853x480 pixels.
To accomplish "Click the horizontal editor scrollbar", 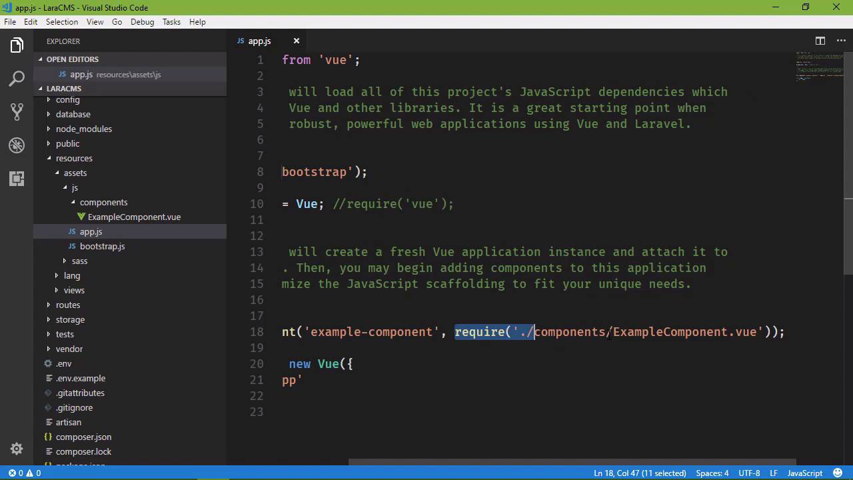I will 572,463.
